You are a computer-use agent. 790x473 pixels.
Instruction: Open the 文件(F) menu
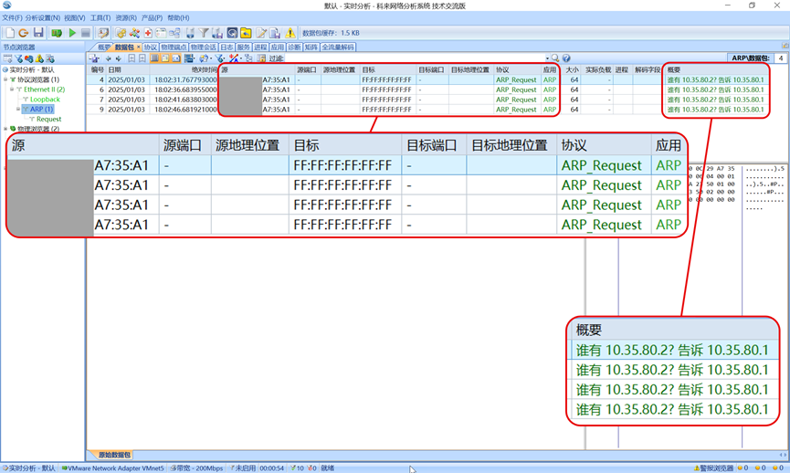12,17
